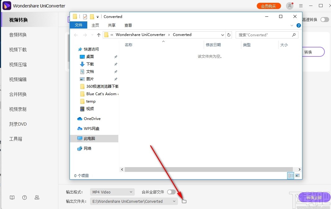Turn on the 高速转换 switch
The width and height of the screenshot is (331, 209).
[325, 19]
